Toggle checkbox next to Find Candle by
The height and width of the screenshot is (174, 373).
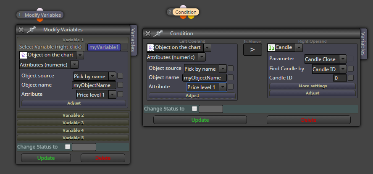tap(351, 69)
